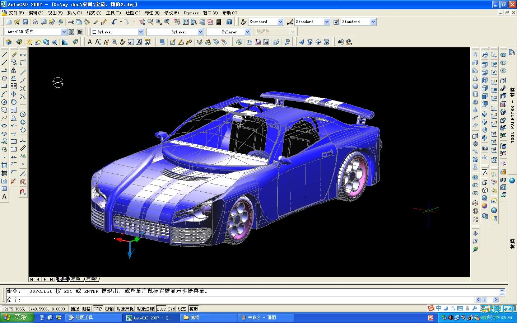Click the 开始 Start button
This screenshot has height=323, width=517.
(17, 318)
